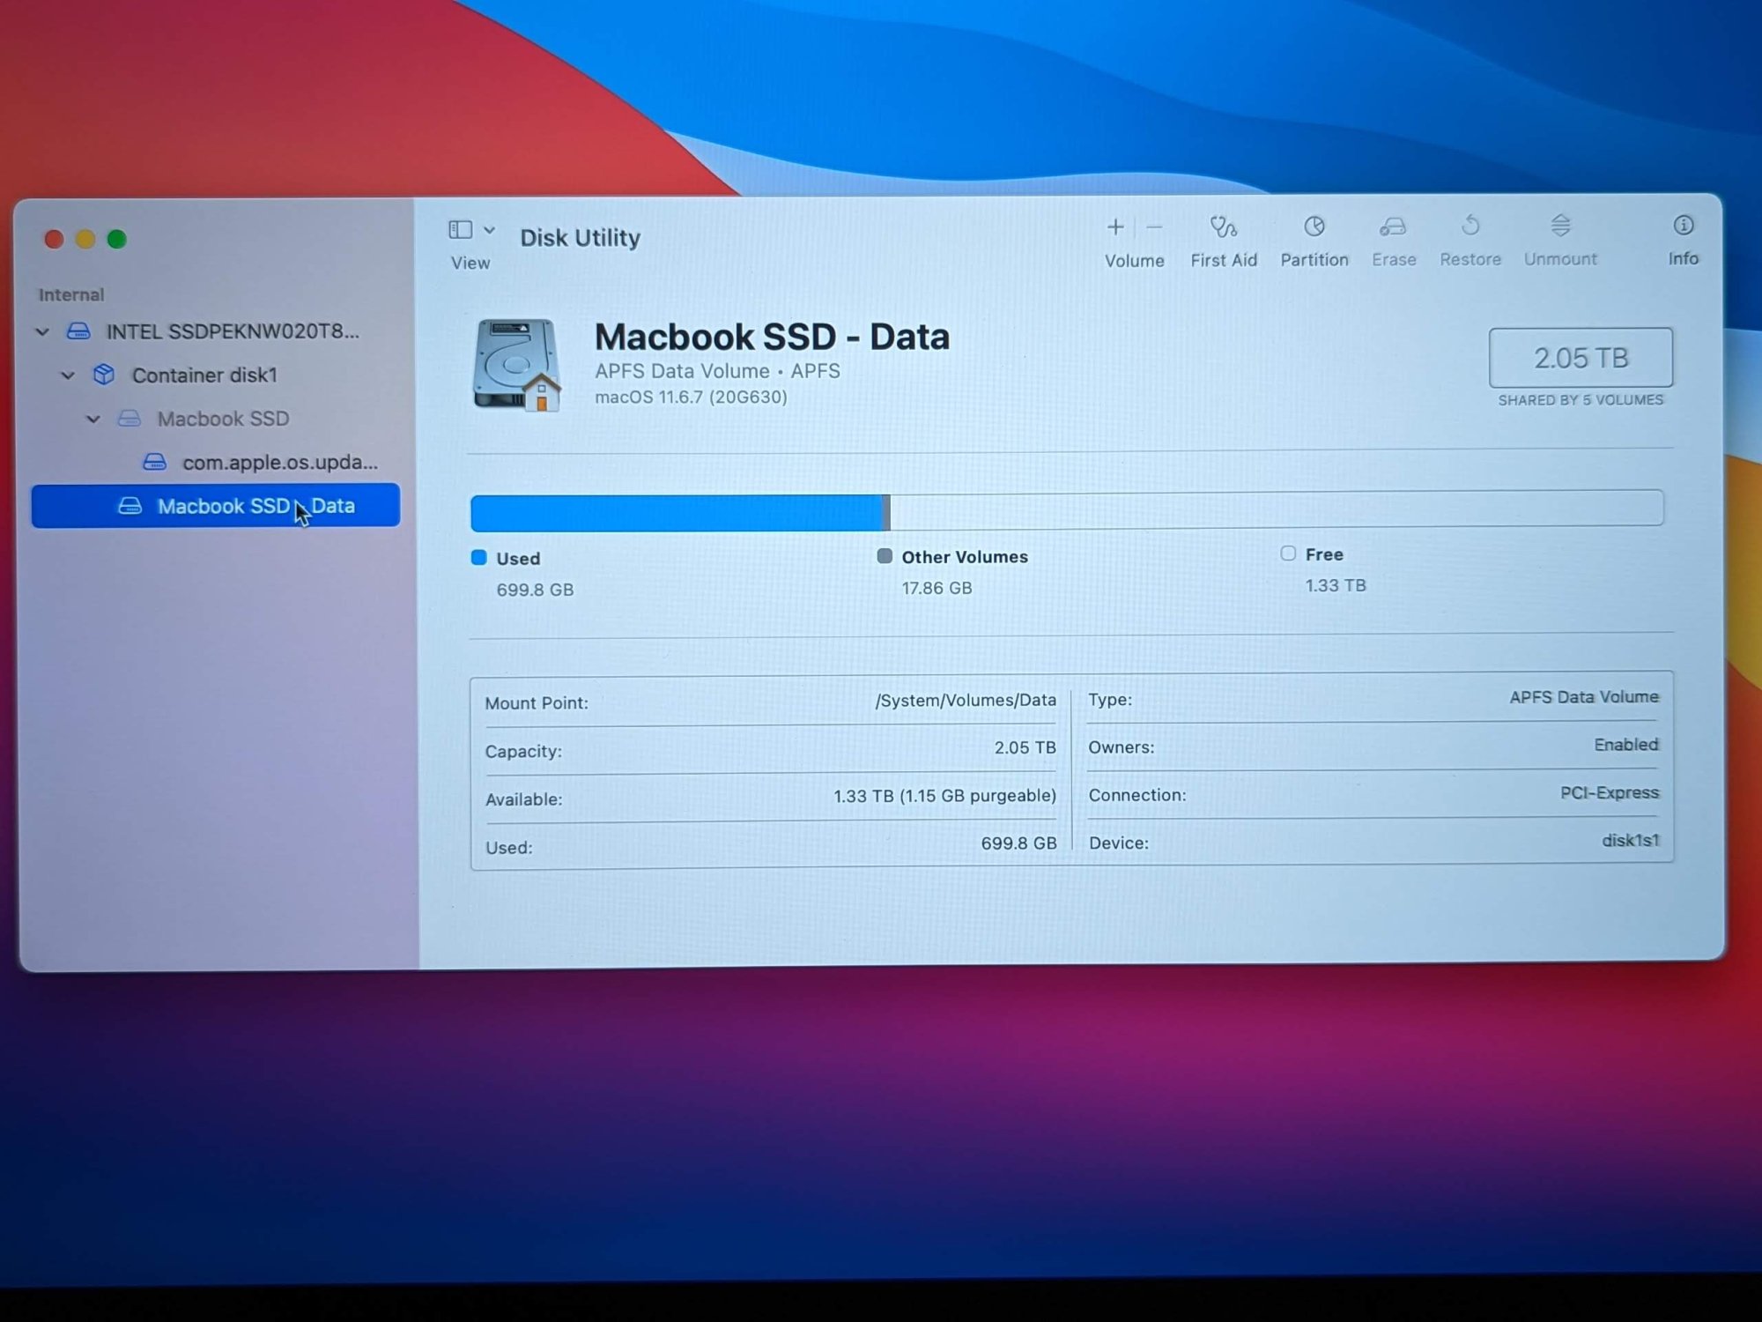Collapse the INTEL SSDPEKNW020T8 disk tree
The width and height of the screenshot is (1762, 1322).
(x=42, y=332)
